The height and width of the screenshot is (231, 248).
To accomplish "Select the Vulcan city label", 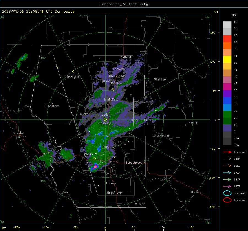I will pos(140,204).
